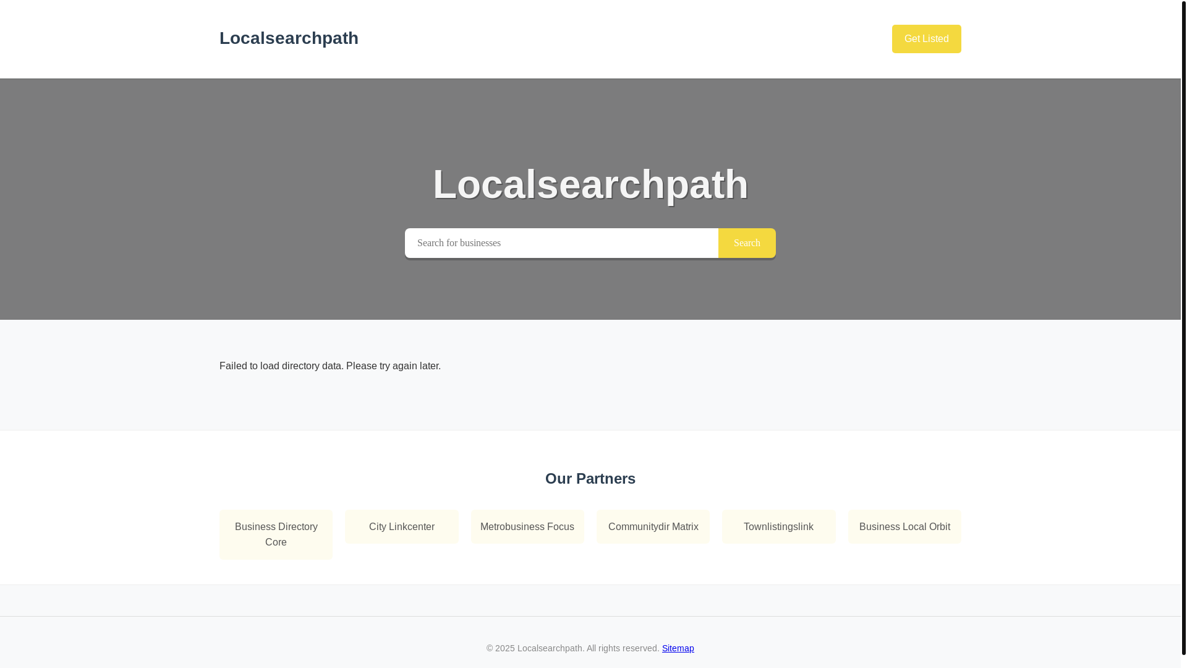
Task: Open the Localsearchpath logo link in header
Action: point(289,38)
